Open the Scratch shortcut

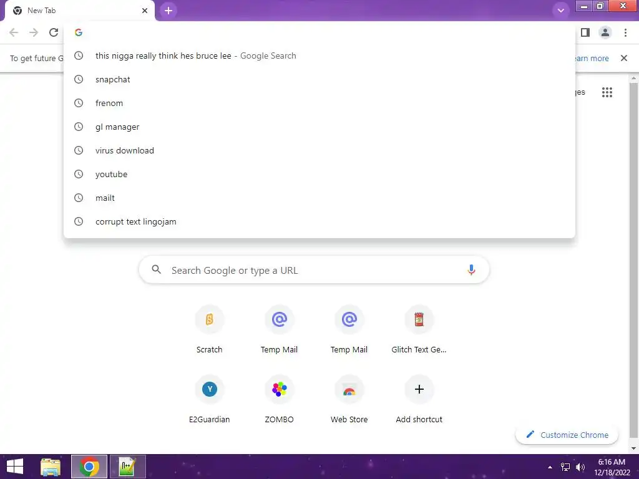210,329
